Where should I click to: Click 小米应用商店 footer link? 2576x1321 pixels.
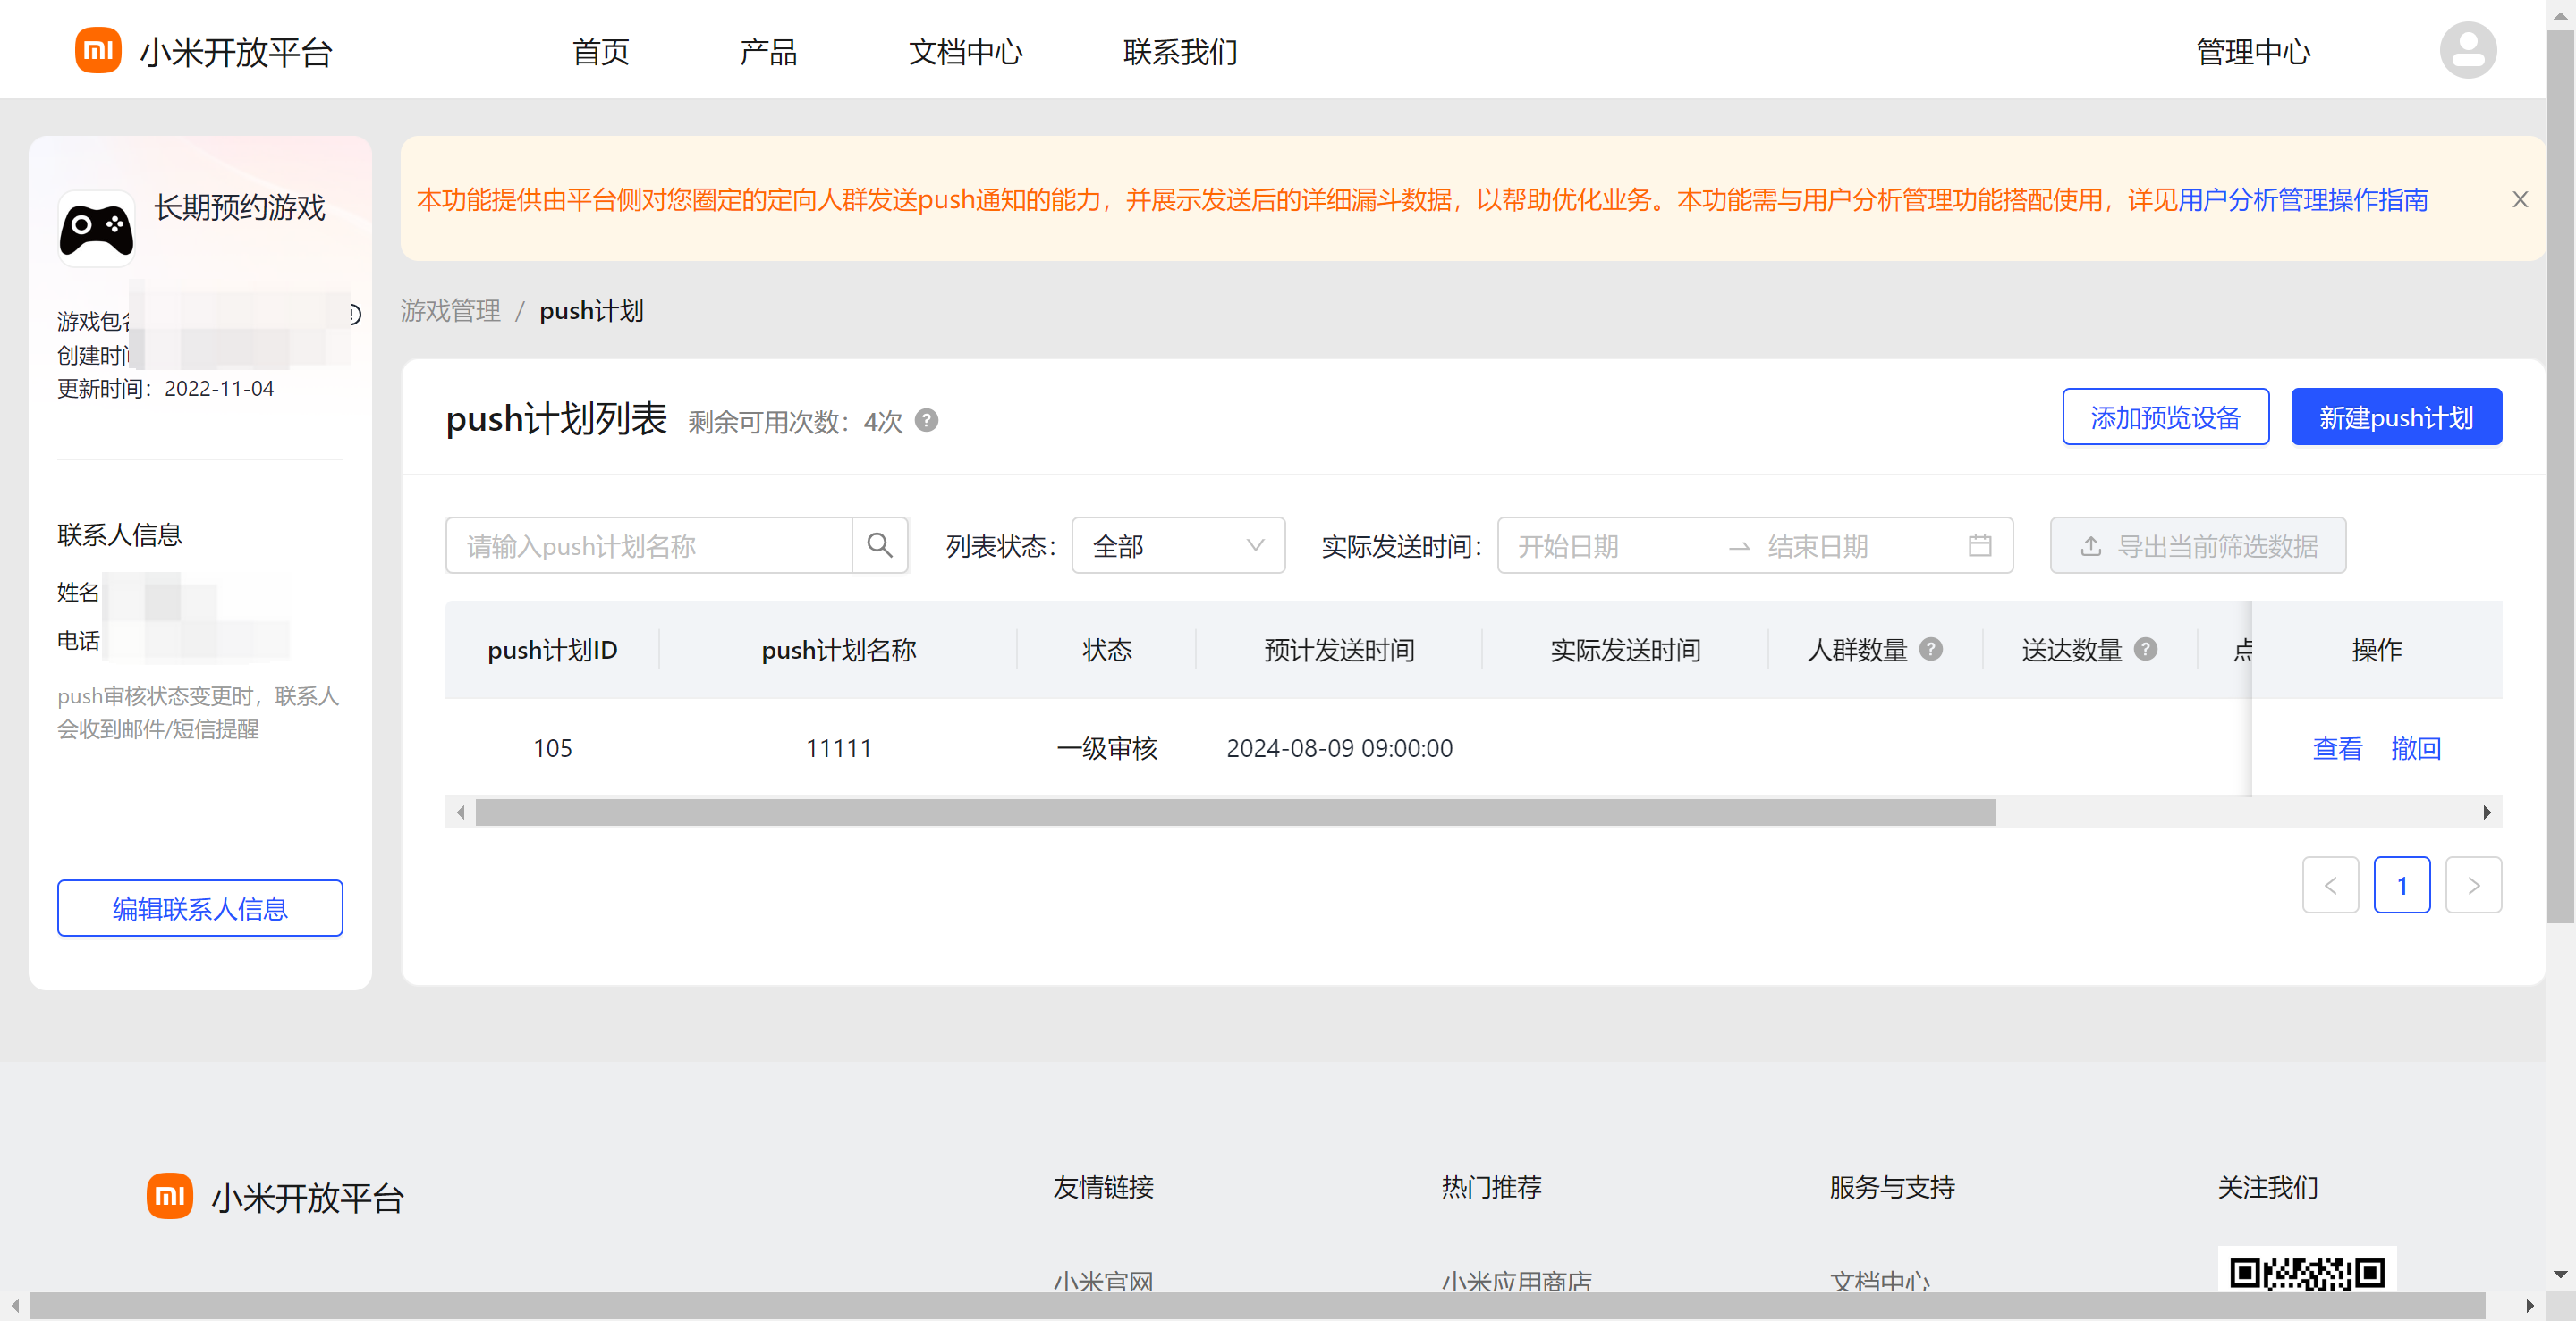tap(1516, 1281)
